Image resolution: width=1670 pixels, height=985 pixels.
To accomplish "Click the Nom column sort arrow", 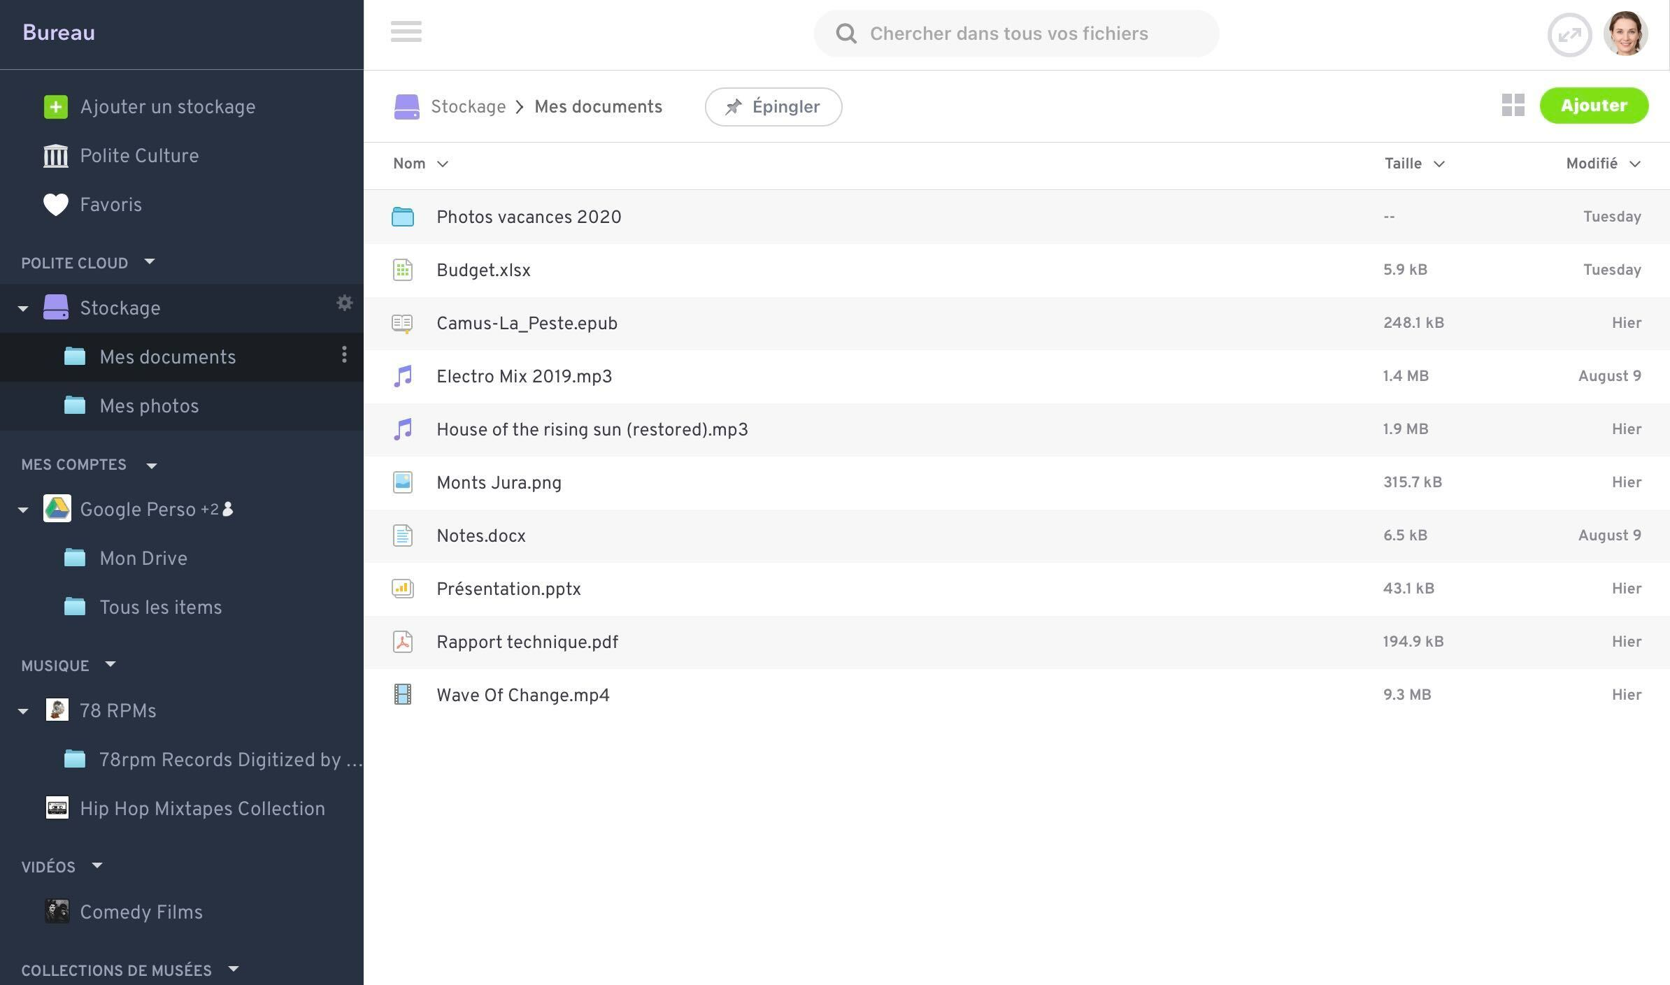I will 443,163.
